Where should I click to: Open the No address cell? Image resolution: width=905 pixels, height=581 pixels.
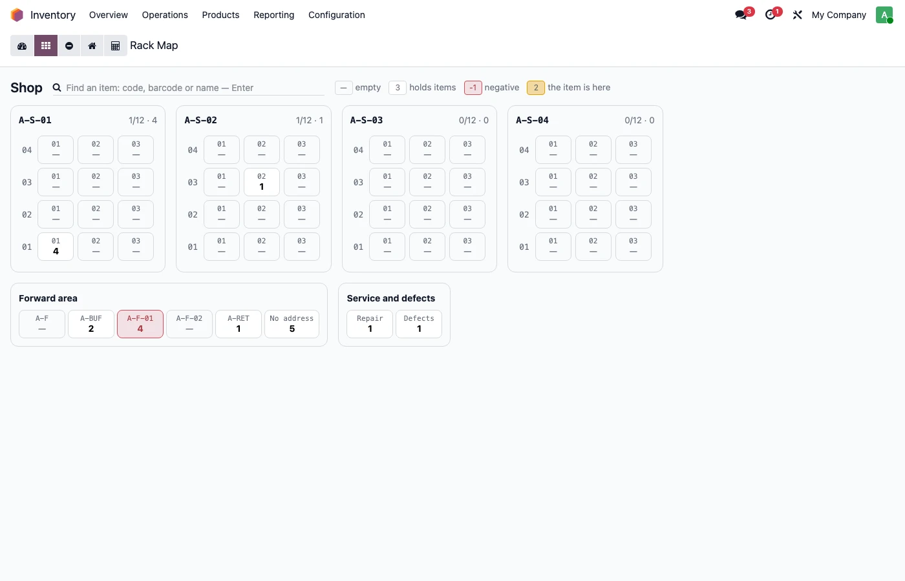pos(292,324)
